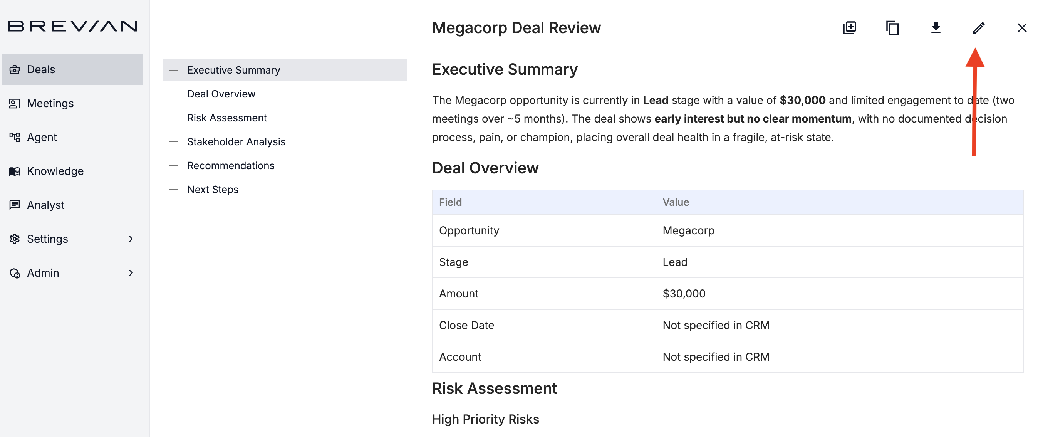The height and width of the screenshot is (437, 1043).
Task: Select the Settings gear icon
Action: tap(15, 239)
